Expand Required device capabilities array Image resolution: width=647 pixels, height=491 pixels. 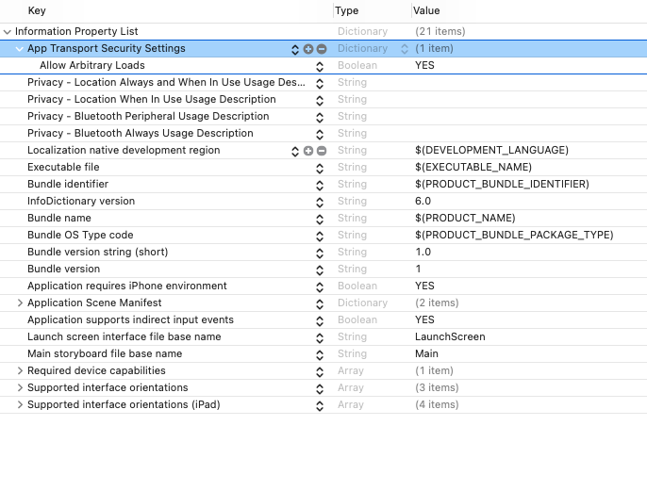coord(20,371)
